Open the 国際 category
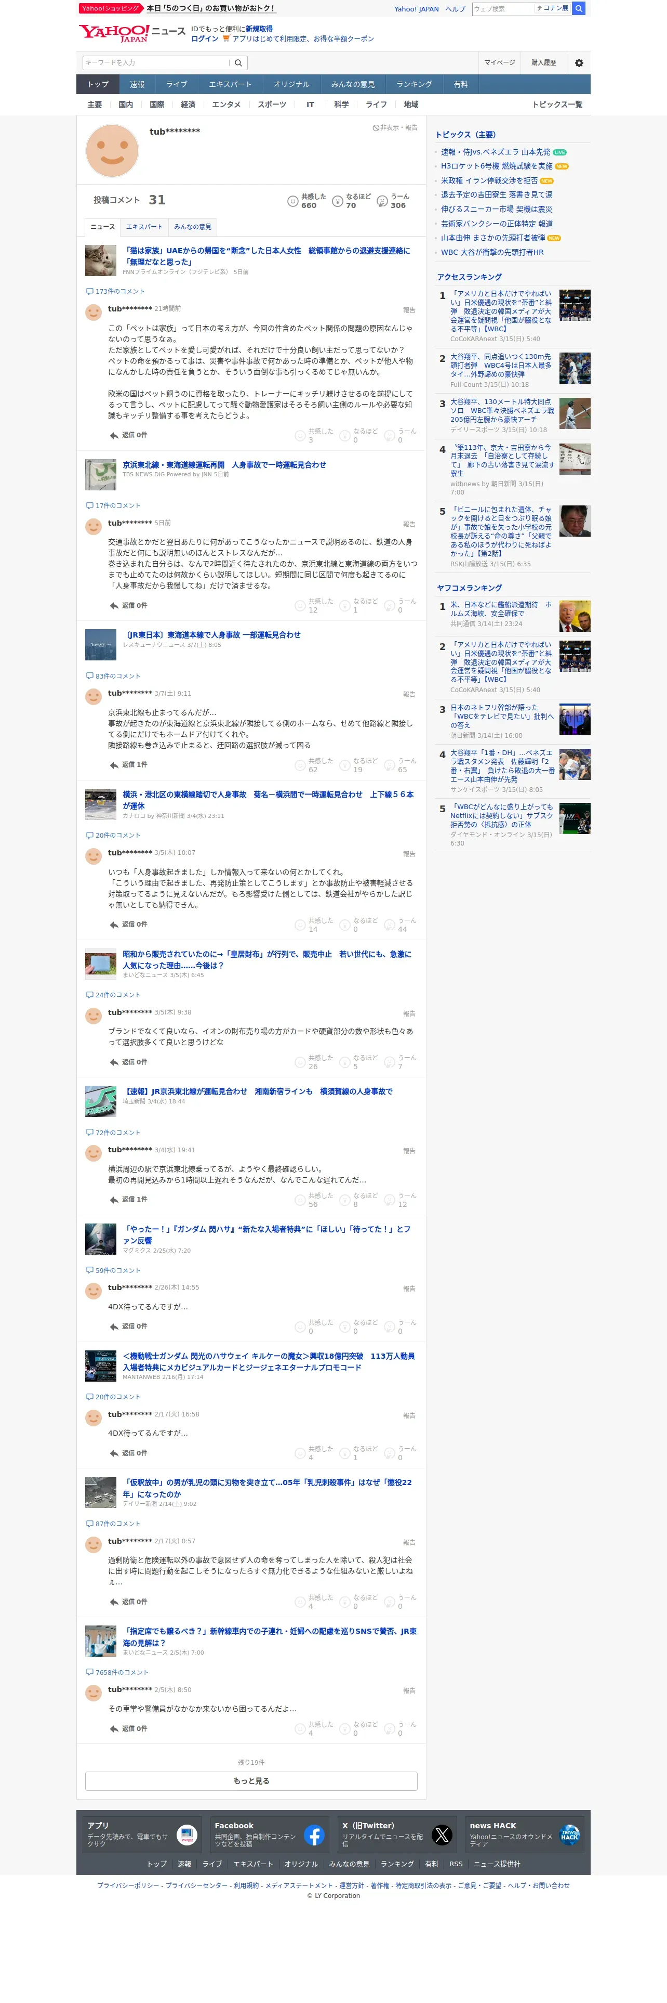This screenshot has width=667, height=2003. (157, 105)
